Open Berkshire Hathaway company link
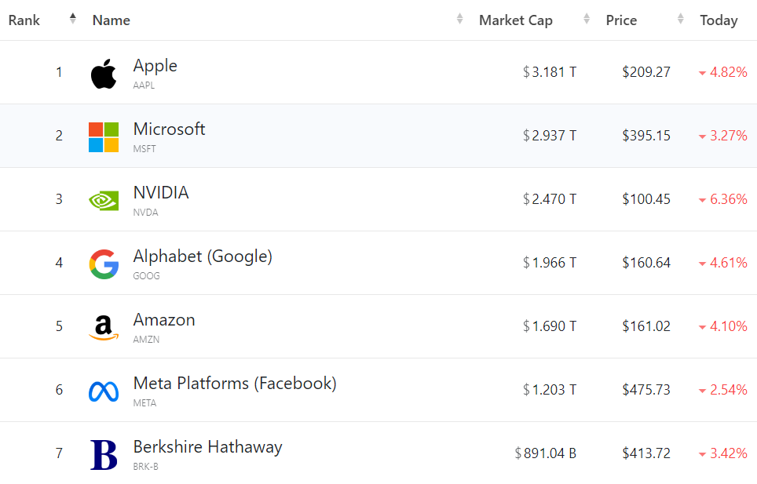Image resolution: width=757 pixels, height=484 pixels. (207, 447)
